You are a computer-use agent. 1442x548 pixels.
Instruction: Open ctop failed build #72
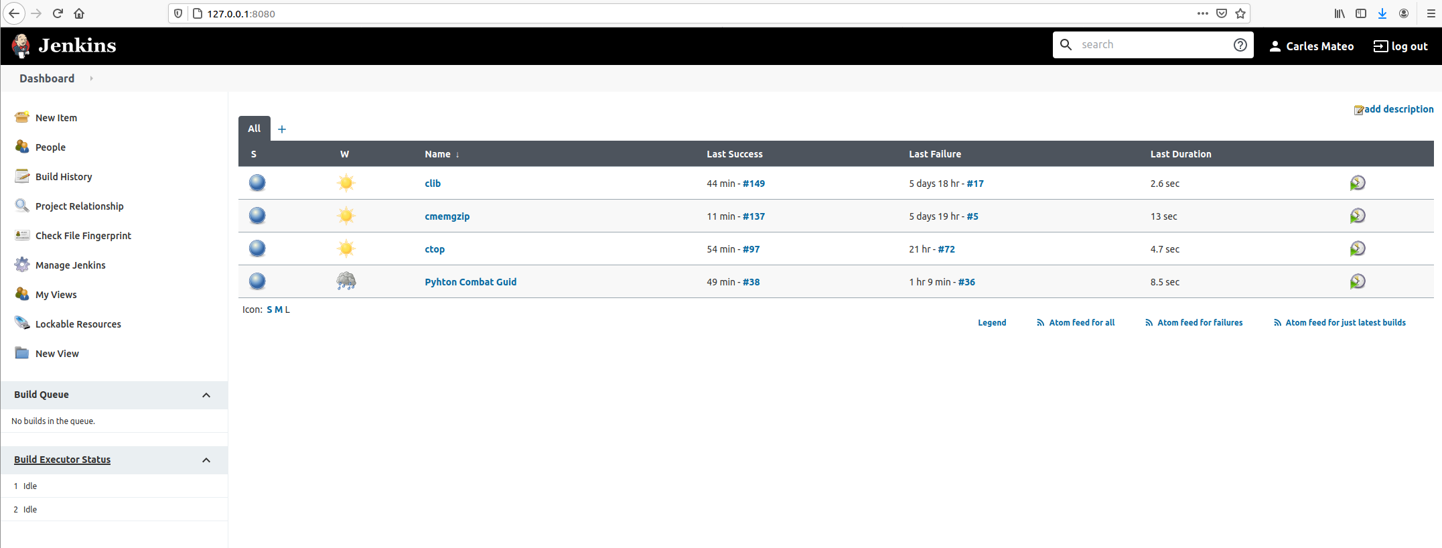click(946, 249)
